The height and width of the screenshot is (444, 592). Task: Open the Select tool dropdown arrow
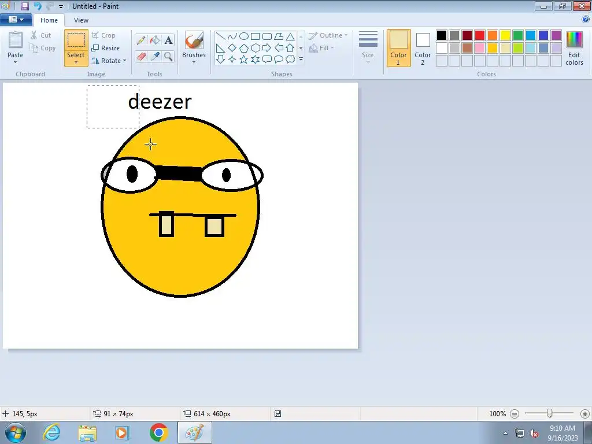(76, 62)
